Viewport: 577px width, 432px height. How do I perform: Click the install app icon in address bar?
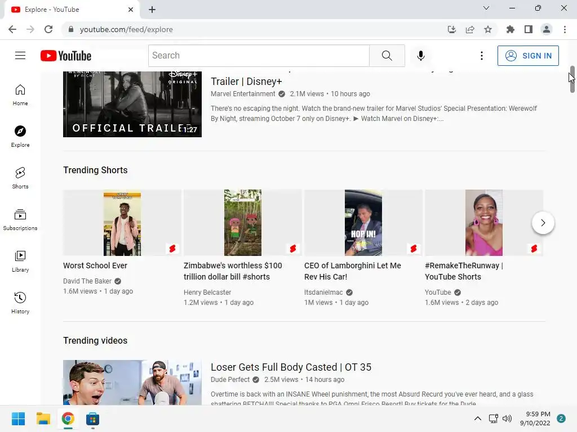pos(452,29)
